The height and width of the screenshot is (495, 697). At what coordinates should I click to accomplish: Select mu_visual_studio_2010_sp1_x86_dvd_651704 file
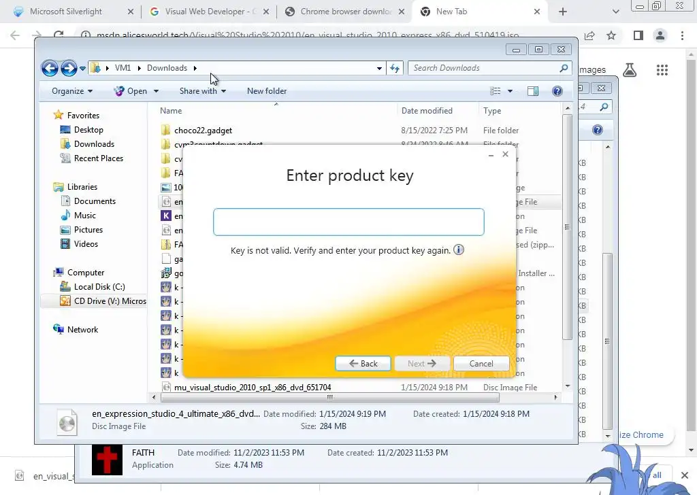tap(253, 388)
